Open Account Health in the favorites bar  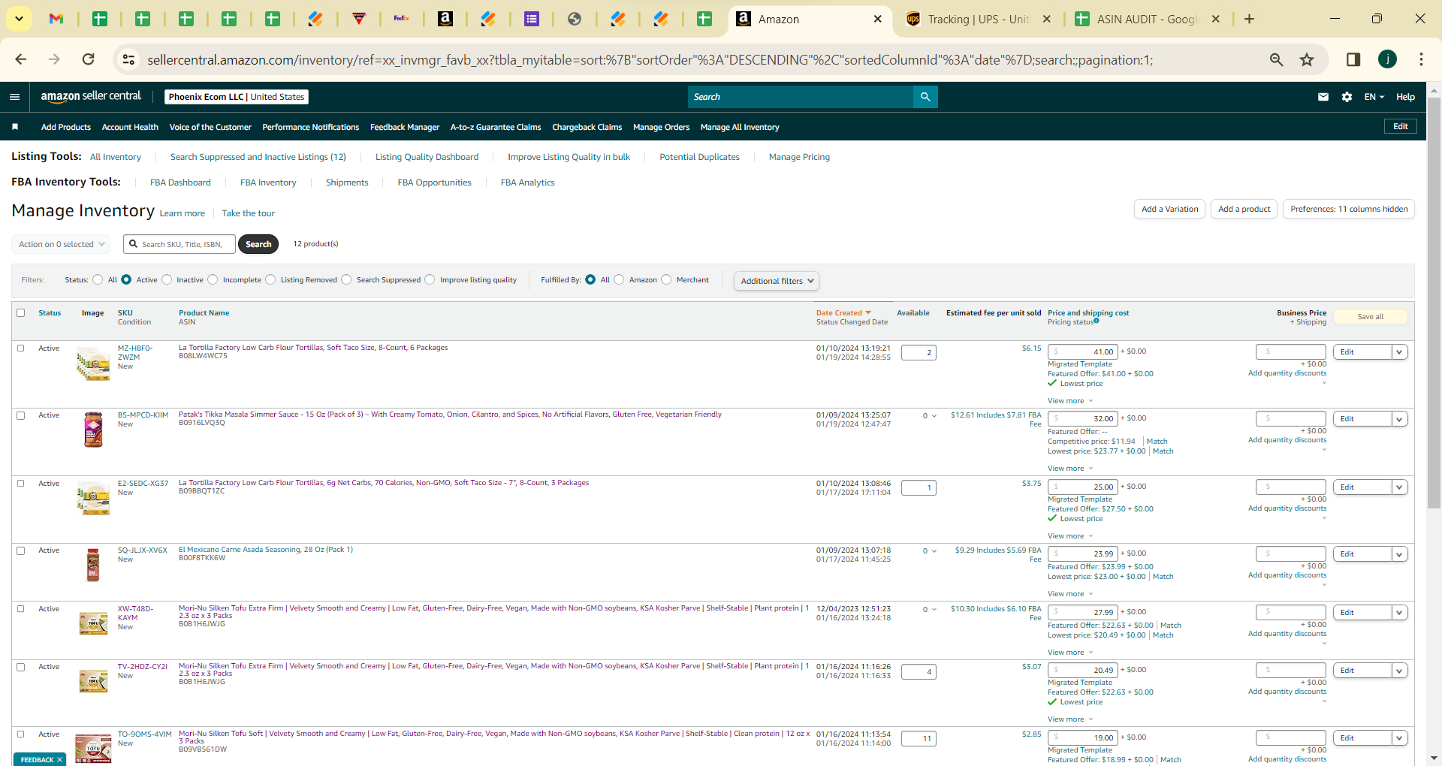point(130,127)
